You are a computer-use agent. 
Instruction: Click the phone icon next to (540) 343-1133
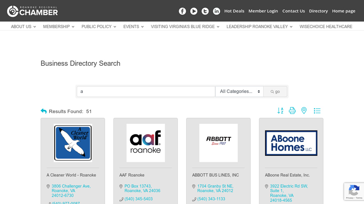(194, 199)
